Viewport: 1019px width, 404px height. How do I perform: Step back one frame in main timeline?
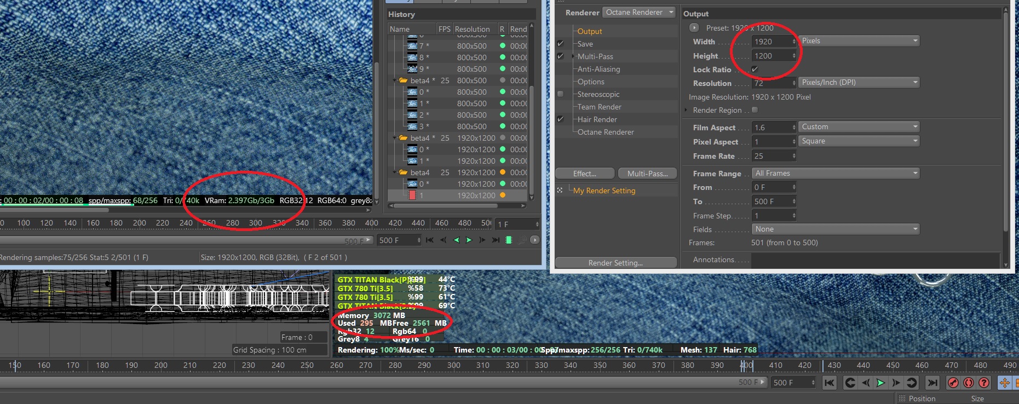point(865,383)
